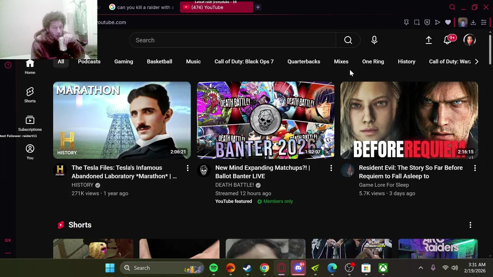The height and width of the screenshot is (277, 493).
Task: Open the You page in the sidebar
Action: point(30,152)
